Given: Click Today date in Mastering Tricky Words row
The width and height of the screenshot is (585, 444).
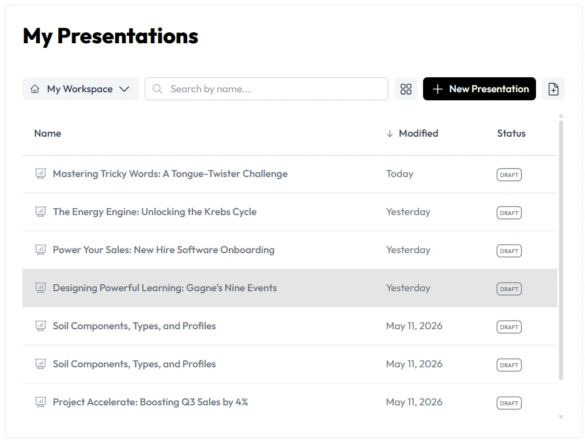Looking at the screenshot, I should (399, 174).
